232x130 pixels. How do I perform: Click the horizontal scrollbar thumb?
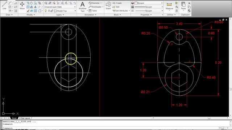[x=209, y=118]
